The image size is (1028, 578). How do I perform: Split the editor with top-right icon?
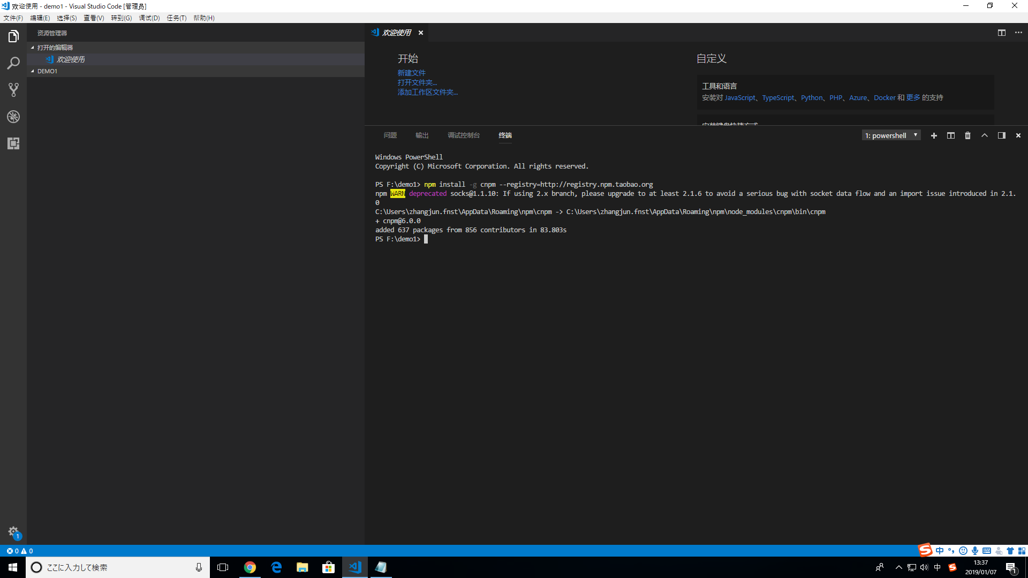[x=1001, y=33]
